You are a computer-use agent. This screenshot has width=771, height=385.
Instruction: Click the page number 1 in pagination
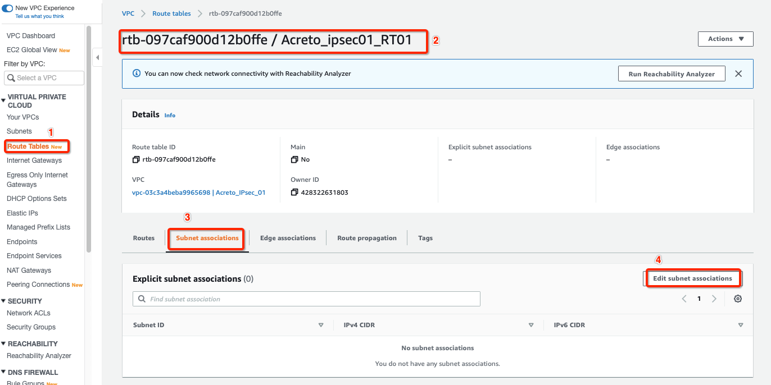[x=699, y=299]
